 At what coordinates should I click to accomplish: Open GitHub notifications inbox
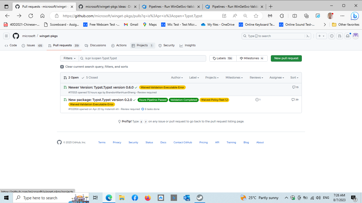coord(348,36)
